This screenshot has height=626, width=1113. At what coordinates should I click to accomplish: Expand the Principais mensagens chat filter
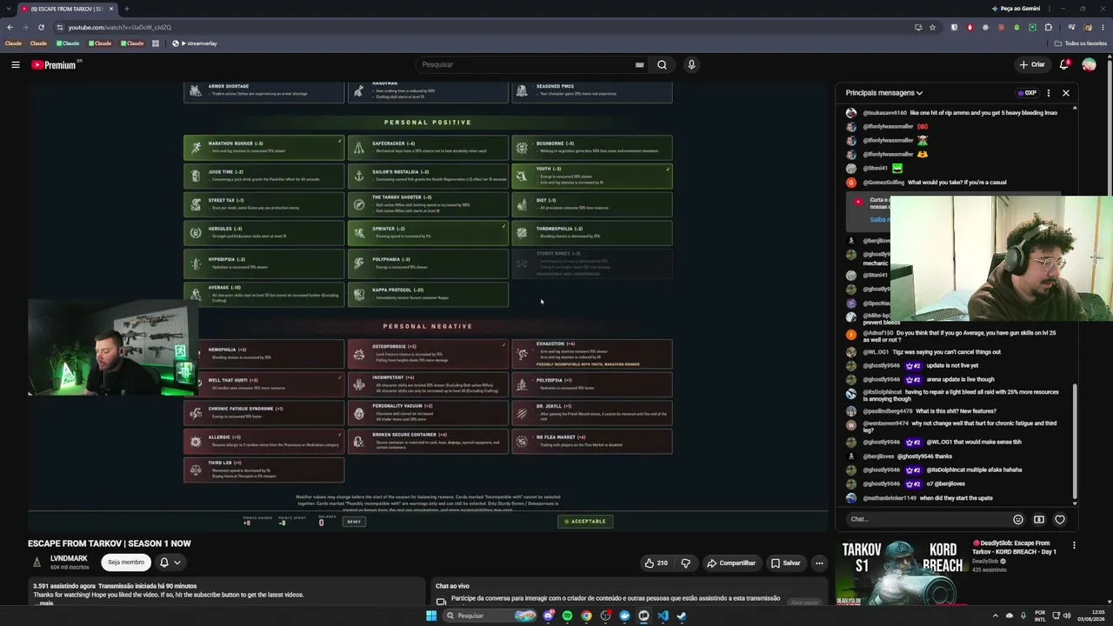[x=884, y=93]
